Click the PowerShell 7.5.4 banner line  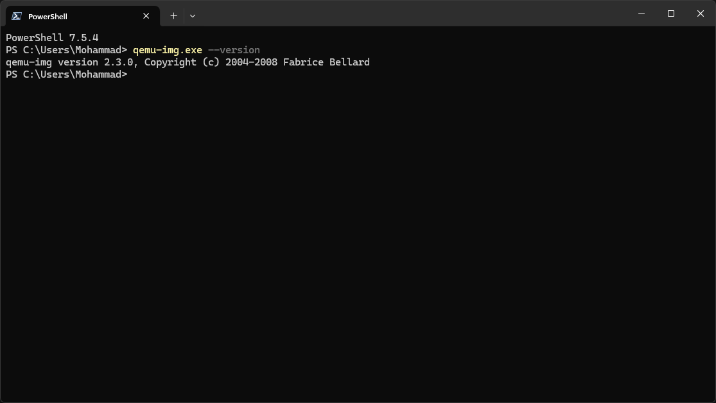(52, 38)
